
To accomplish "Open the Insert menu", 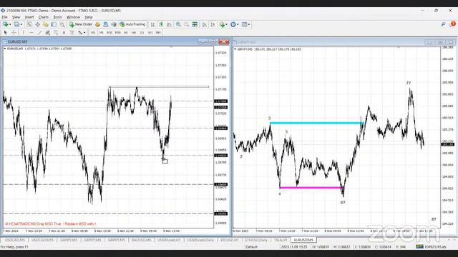I will coord(29,17).
